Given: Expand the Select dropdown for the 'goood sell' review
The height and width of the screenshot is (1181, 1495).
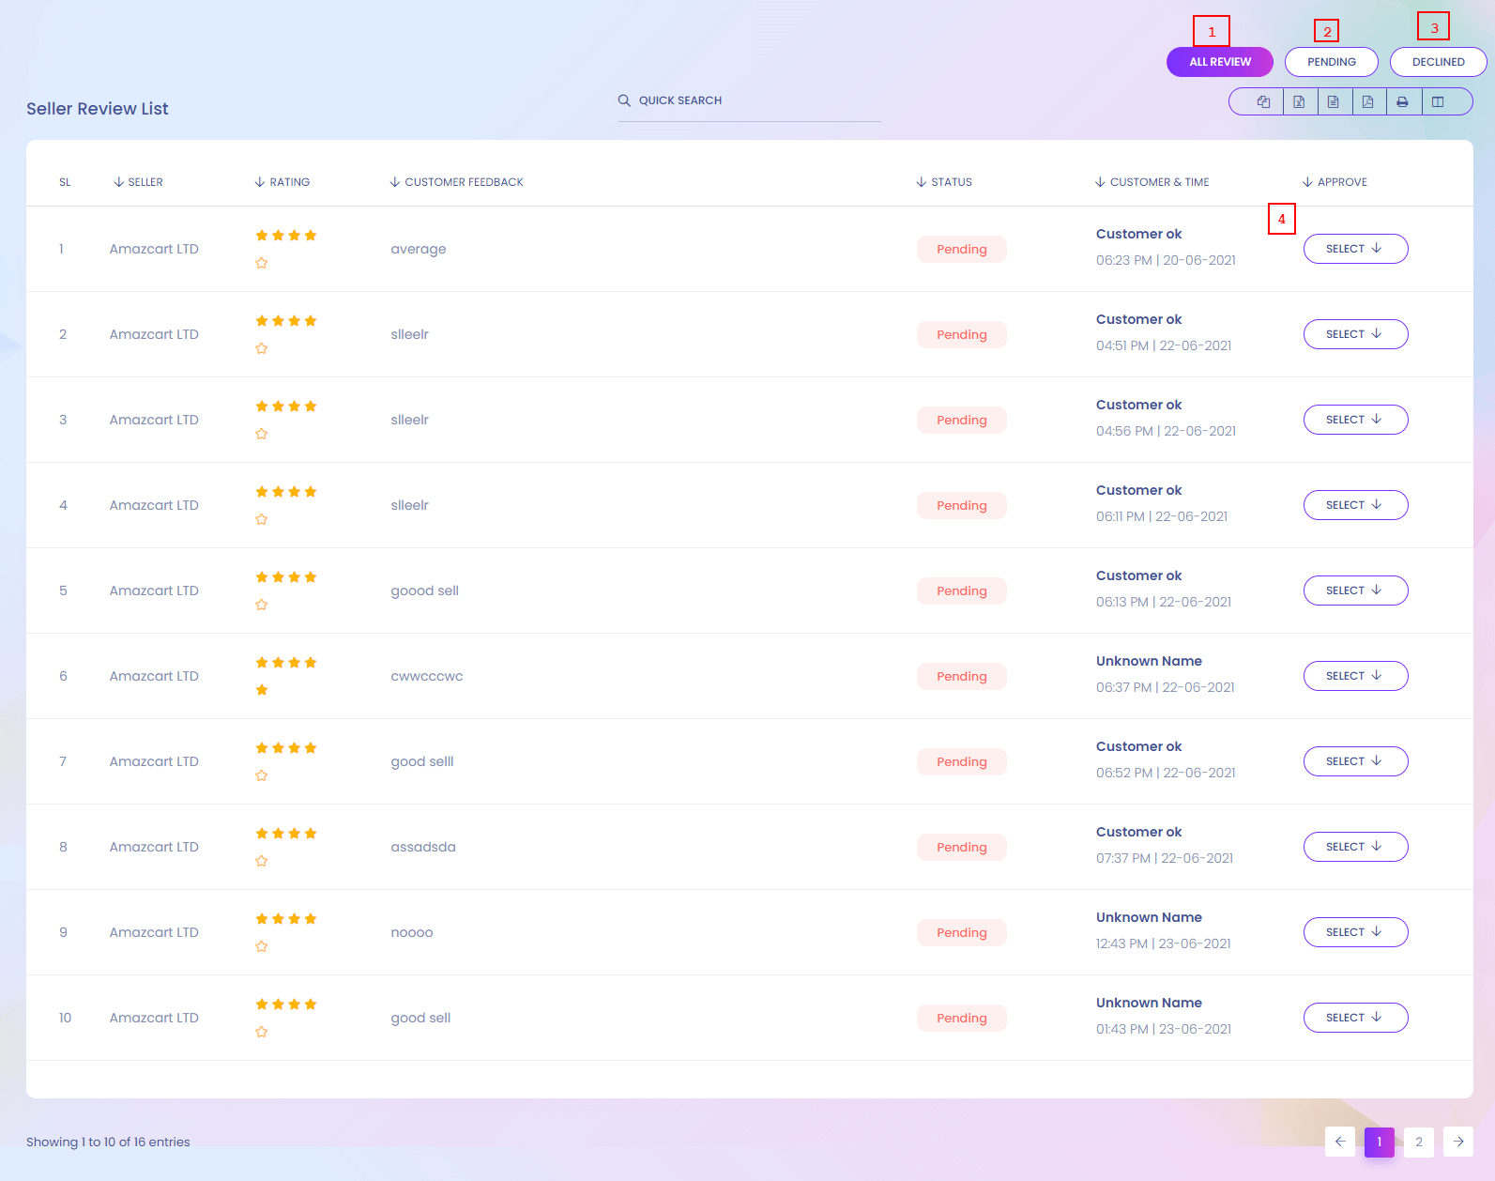Looking at the screenshot, I should click(1355, 590).
